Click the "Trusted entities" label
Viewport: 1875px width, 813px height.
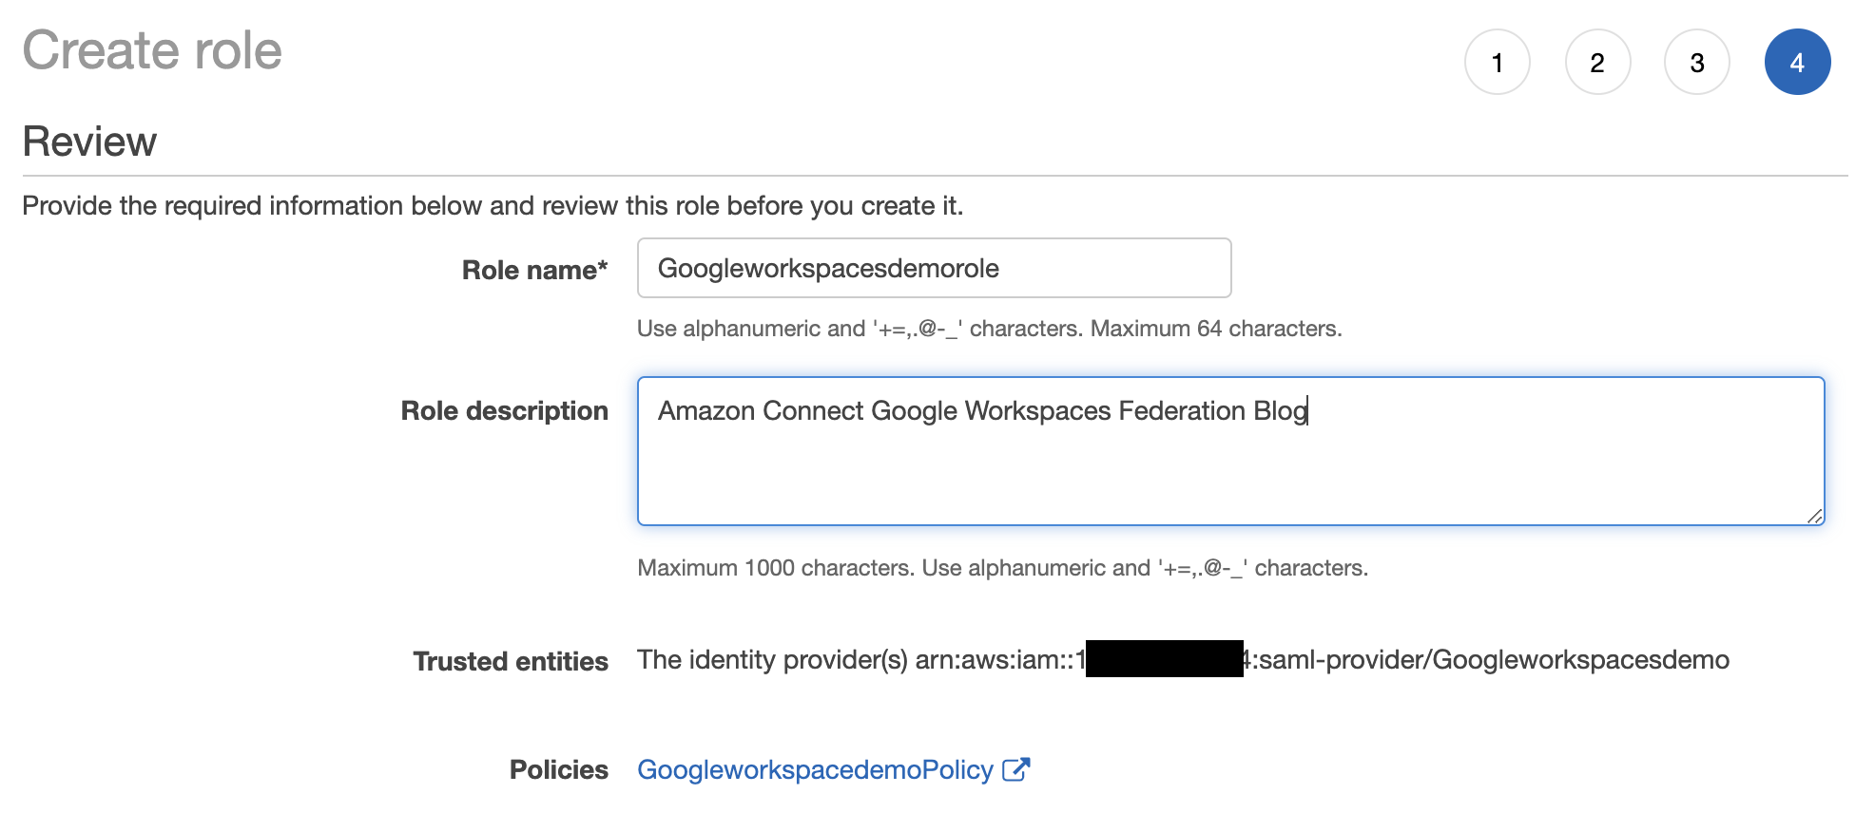pos(510,661)
